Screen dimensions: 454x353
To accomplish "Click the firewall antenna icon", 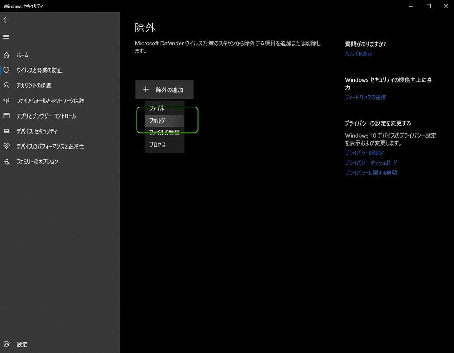I will click(x=6, y=100).
